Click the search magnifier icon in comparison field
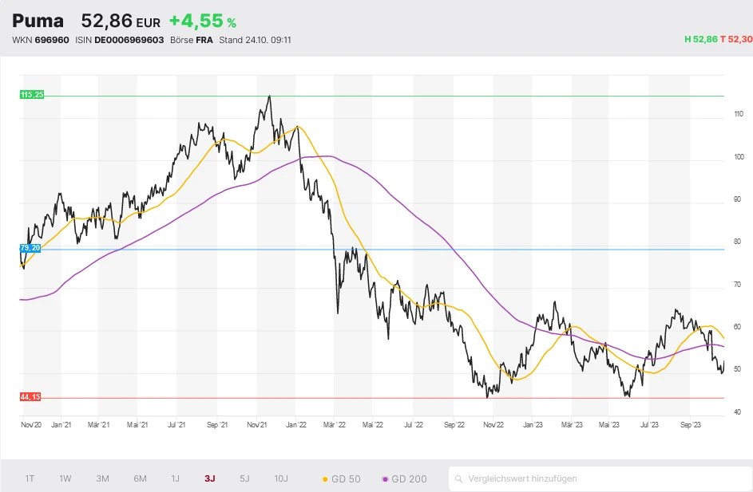Screen dimensions: 753x492 tap(458, 479)
